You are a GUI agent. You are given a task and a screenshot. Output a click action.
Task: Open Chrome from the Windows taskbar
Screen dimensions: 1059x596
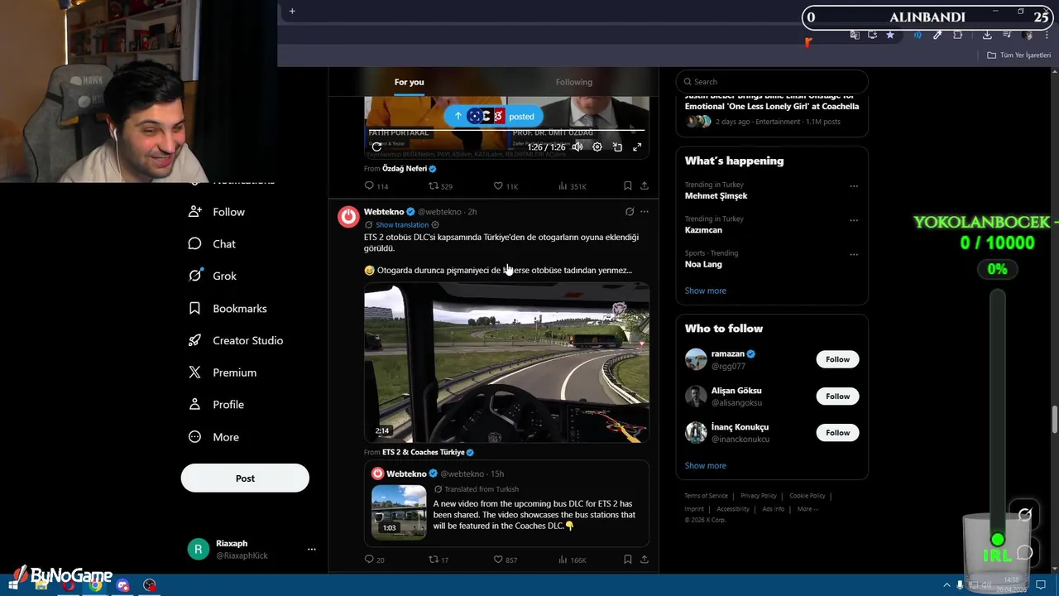click(x=95, y=585)
